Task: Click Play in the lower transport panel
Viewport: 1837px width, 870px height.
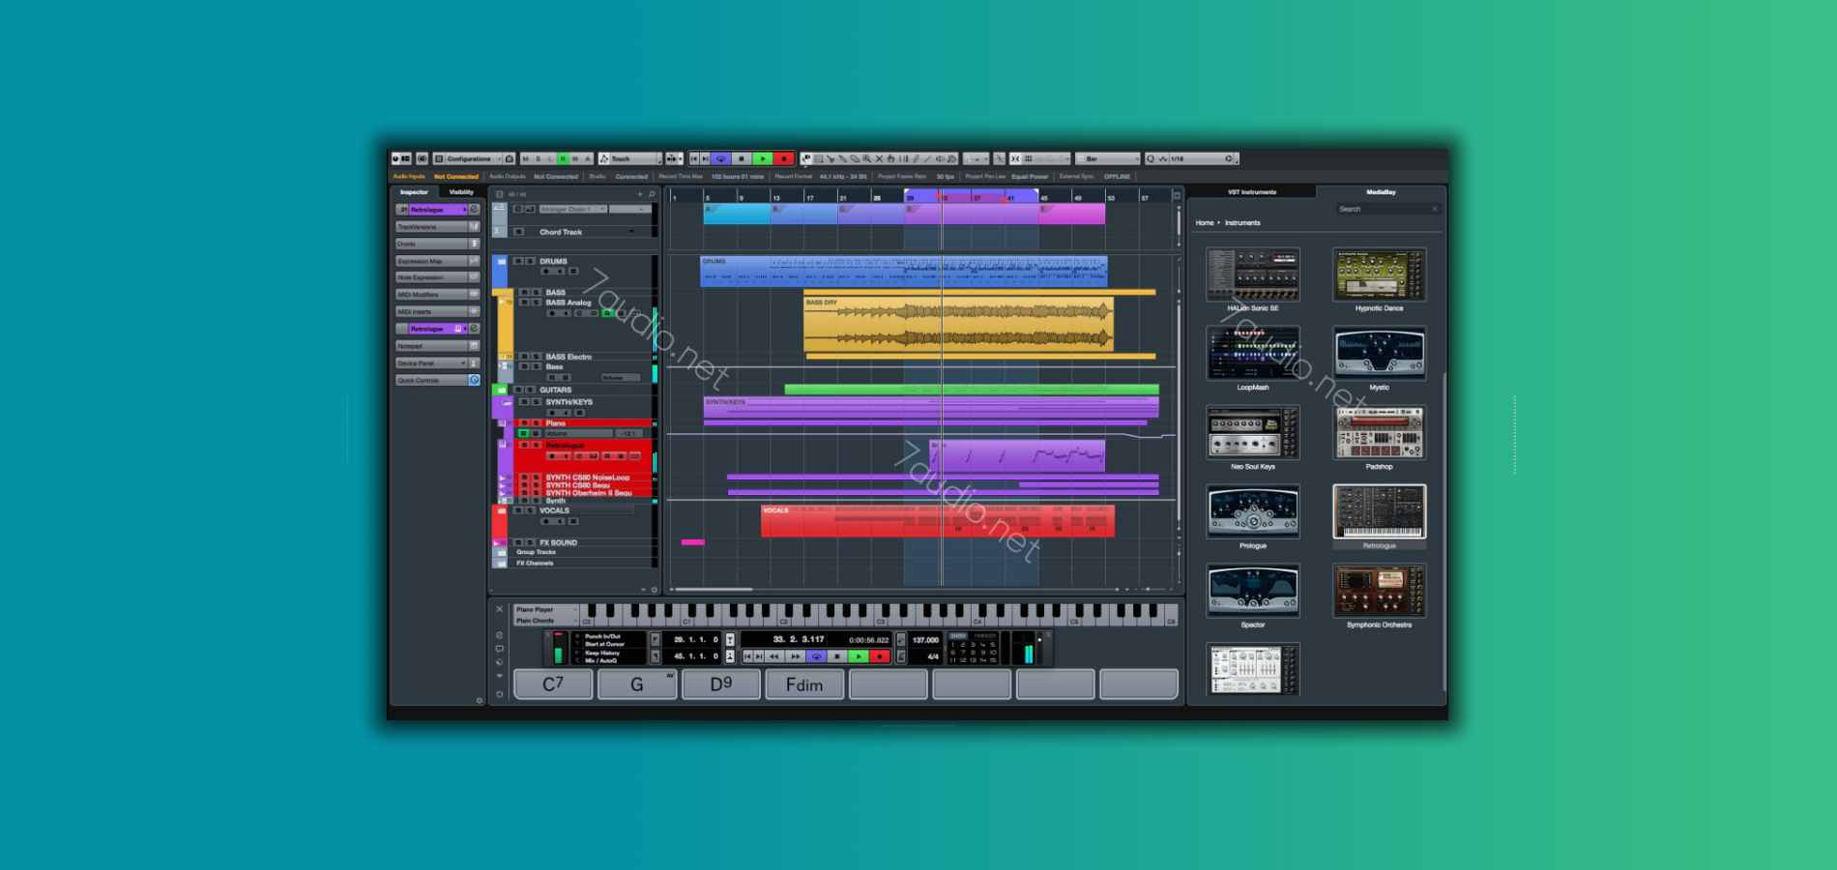Action: (859, 656)
